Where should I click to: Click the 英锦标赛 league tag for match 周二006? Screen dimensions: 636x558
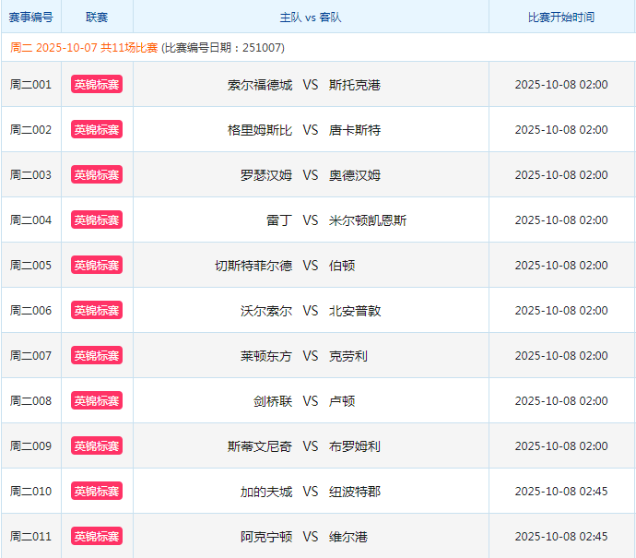97,311
